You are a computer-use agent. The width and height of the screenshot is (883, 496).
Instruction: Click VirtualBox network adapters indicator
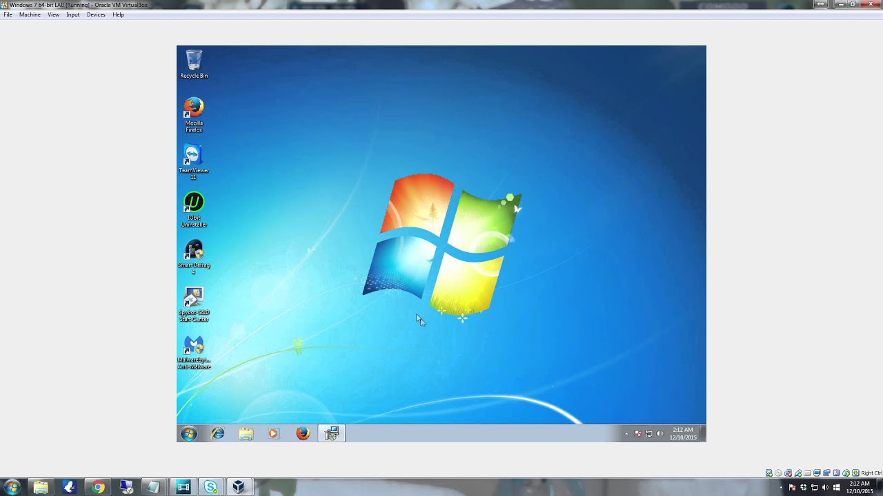point(788,473)
